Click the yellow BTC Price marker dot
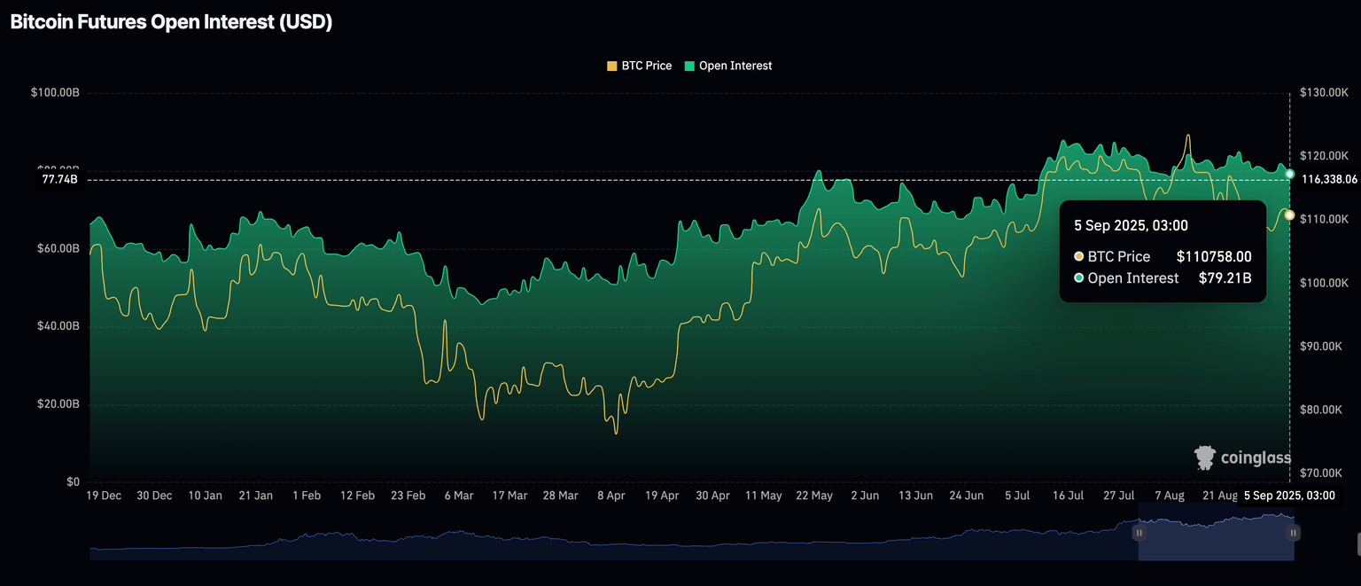The image size is (1361, 586). (x=1289, y=215)
